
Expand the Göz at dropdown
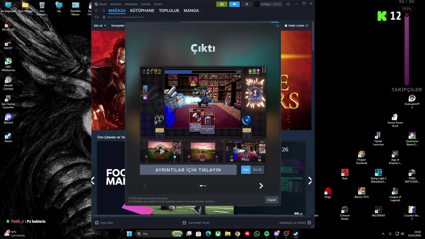pyautogui.click(x=100, y=26)
